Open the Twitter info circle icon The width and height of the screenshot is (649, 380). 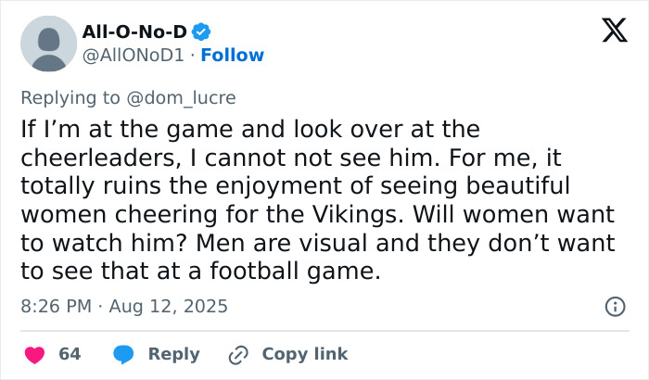click(613, 306)
